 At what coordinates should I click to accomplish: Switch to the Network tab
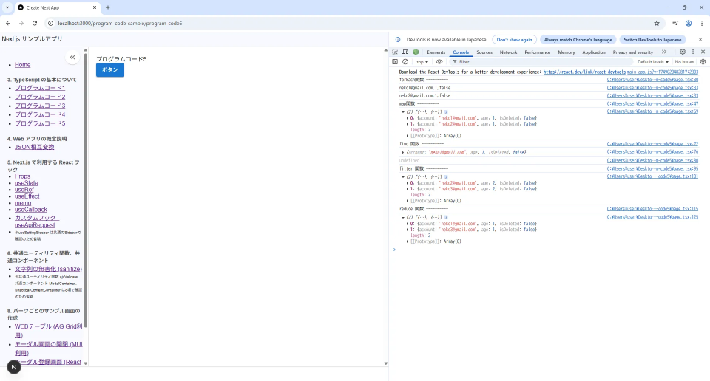(508, 52)
